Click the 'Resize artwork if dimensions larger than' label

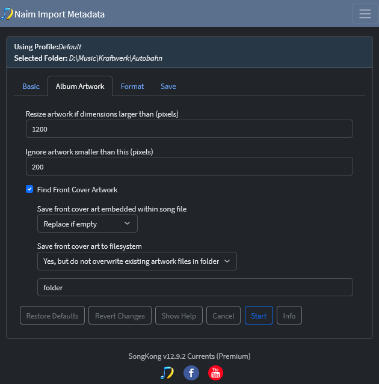point(102,114)
